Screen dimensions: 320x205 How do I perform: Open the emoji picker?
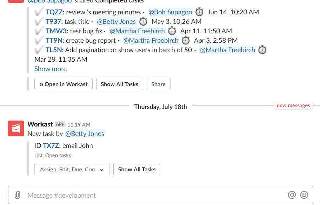tap(304, 195)
